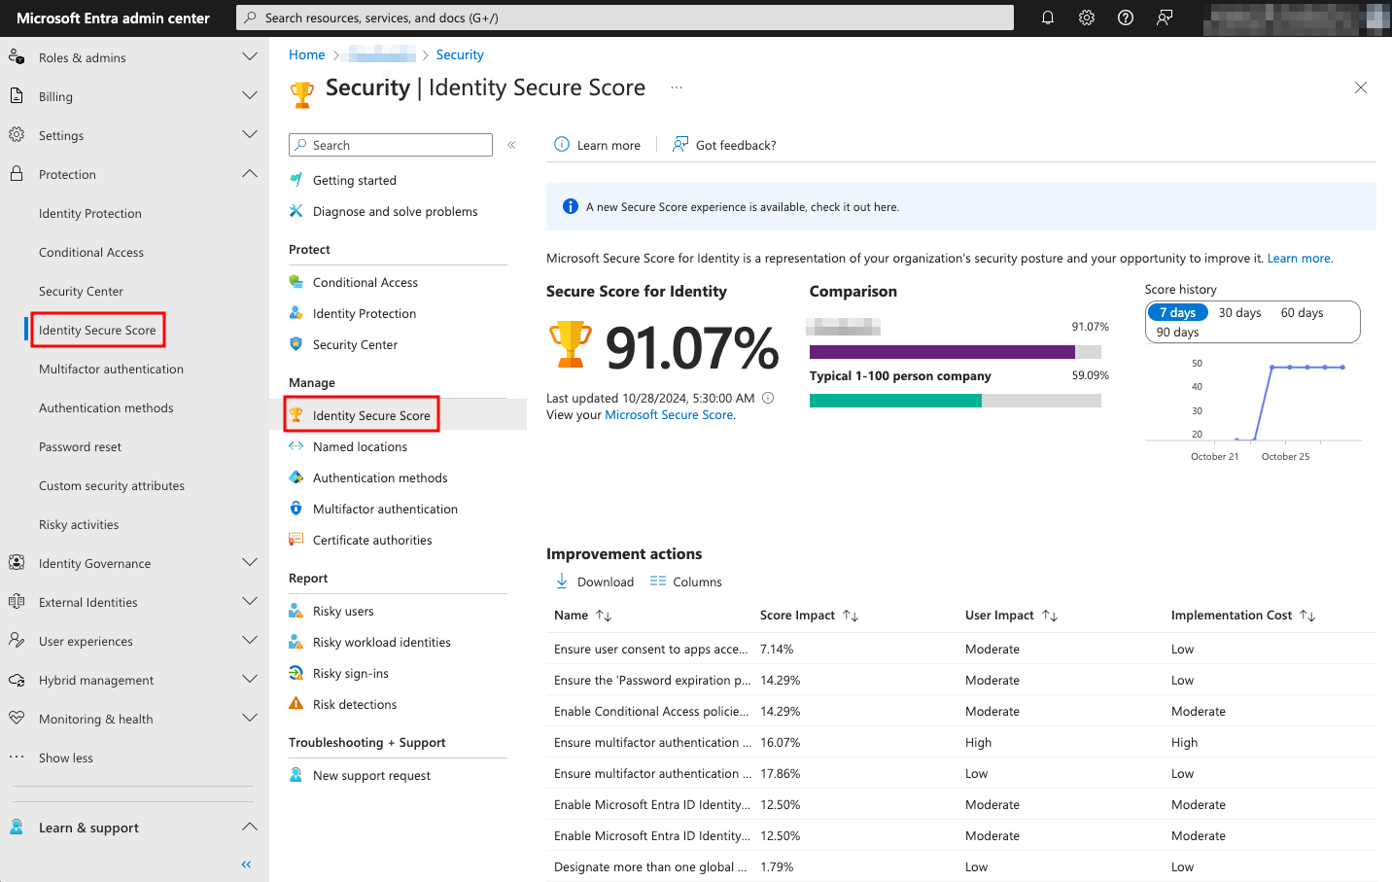Open Risky workload identities report

[x=382, y=642]
